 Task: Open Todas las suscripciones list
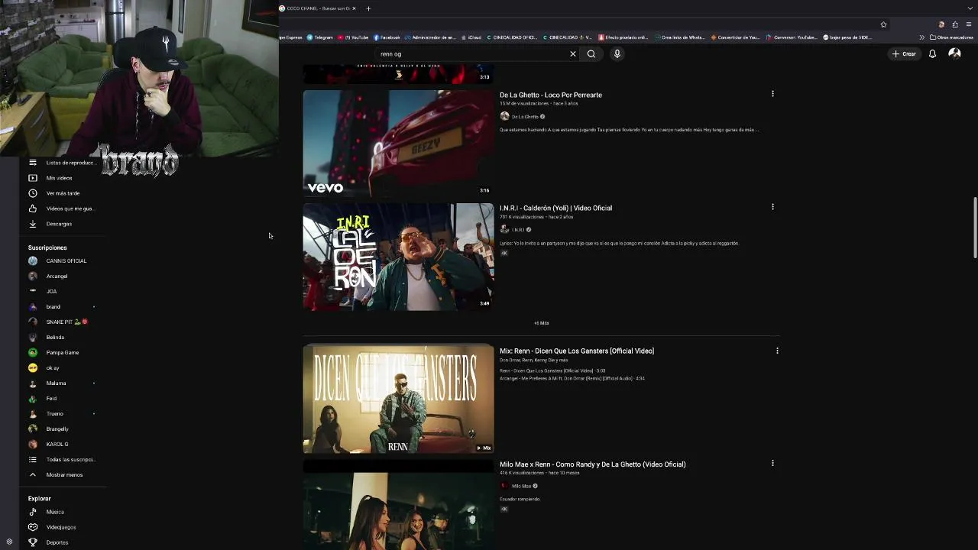pyautogui.click(x=63, y=459)
